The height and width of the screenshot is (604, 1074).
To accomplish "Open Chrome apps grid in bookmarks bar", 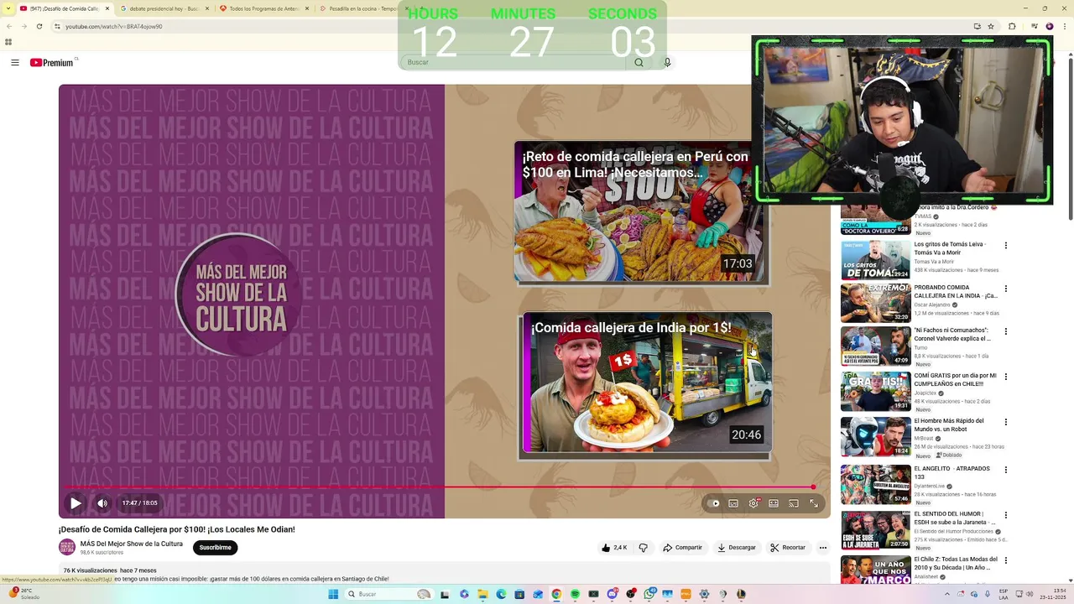I will (x=8, y=41).
